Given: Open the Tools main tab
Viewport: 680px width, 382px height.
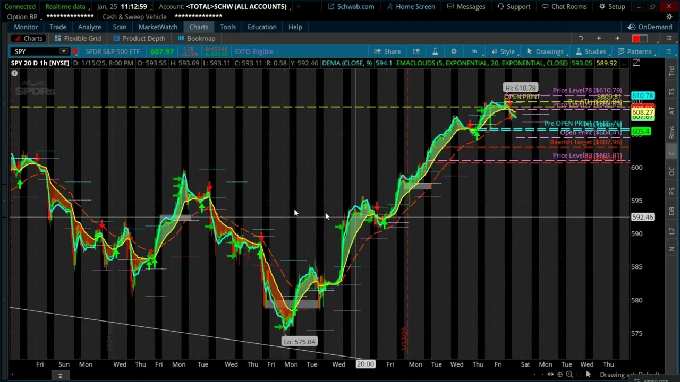Looking at the screenshot, I should [228, 27].
